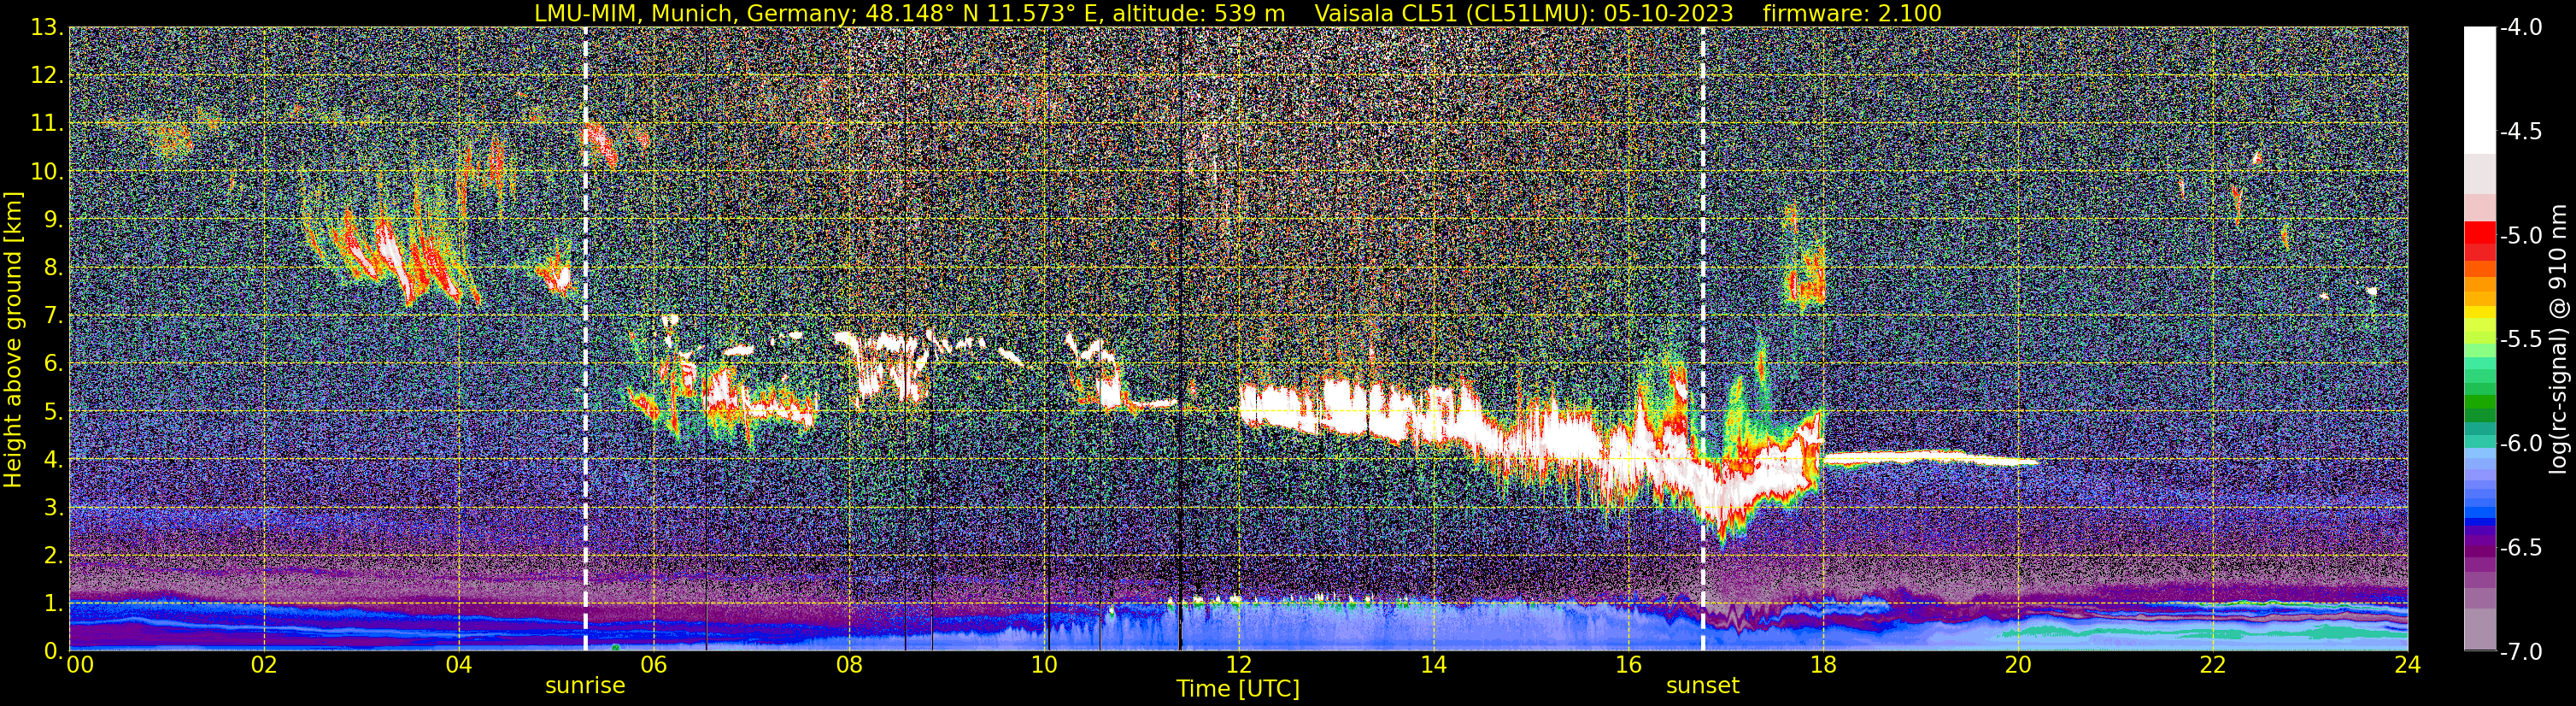The width and height of the screenshot is (2576, 706).
Task: Click the 'sunrise' label below the axis
Action: click(x=585, y=686)
